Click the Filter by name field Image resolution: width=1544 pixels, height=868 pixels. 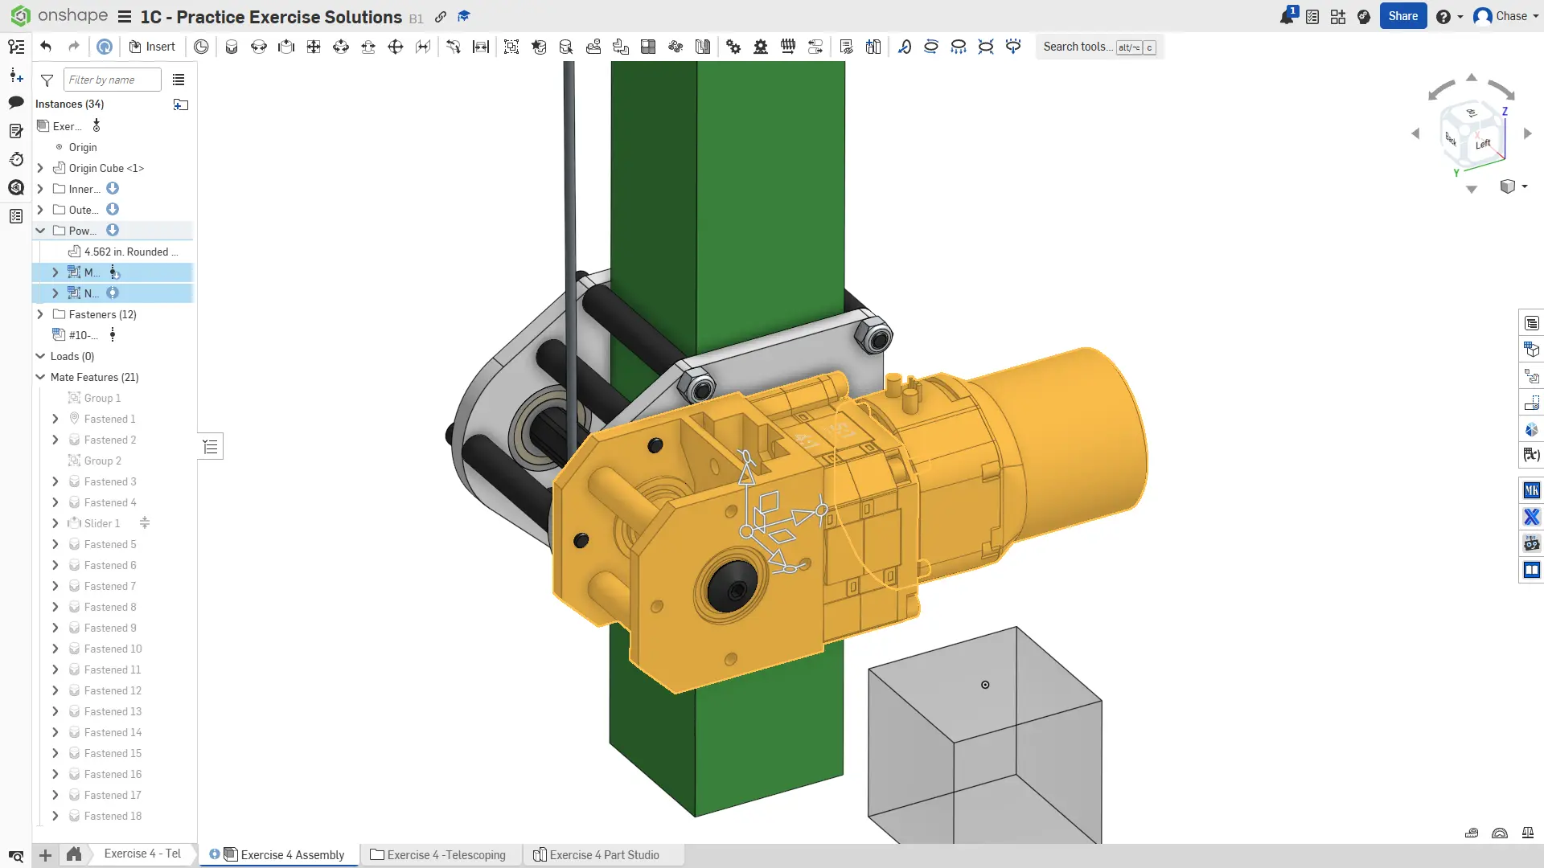tap(112, 80)
